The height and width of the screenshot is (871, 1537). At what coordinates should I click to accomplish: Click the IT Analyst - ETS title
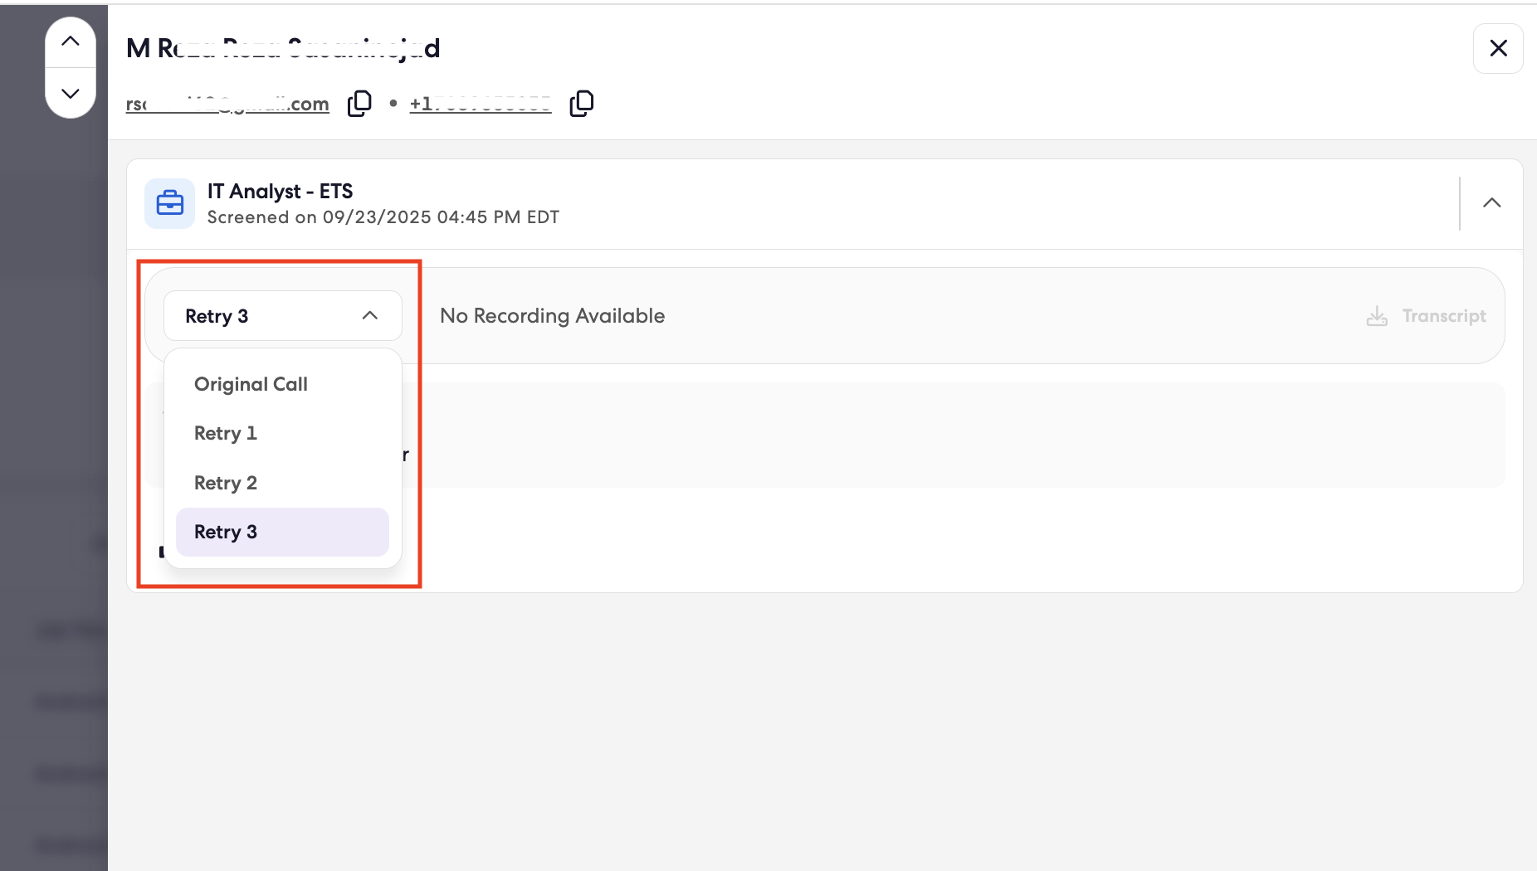tap(280, 192)
